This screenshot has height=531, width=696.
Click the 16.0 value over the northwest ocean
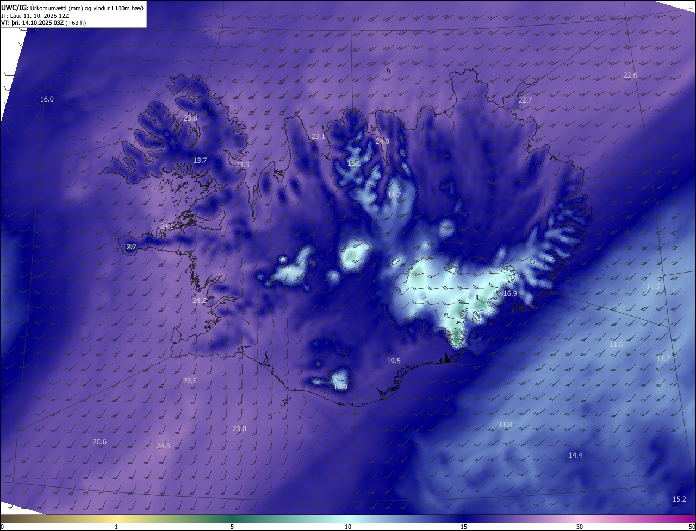(47, 99)
